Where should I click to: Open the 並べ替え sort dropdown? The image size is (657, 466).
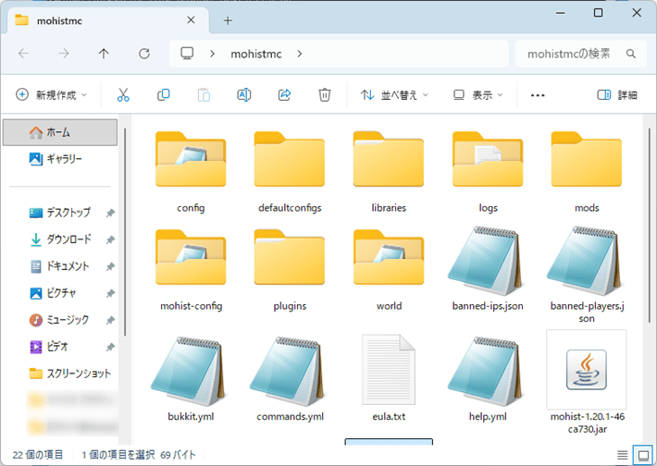click(x=394, y=95)
